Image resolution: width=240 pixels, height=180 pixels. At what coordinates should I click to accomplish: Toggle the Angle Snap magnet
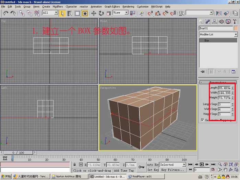click(x=158, y=13)
